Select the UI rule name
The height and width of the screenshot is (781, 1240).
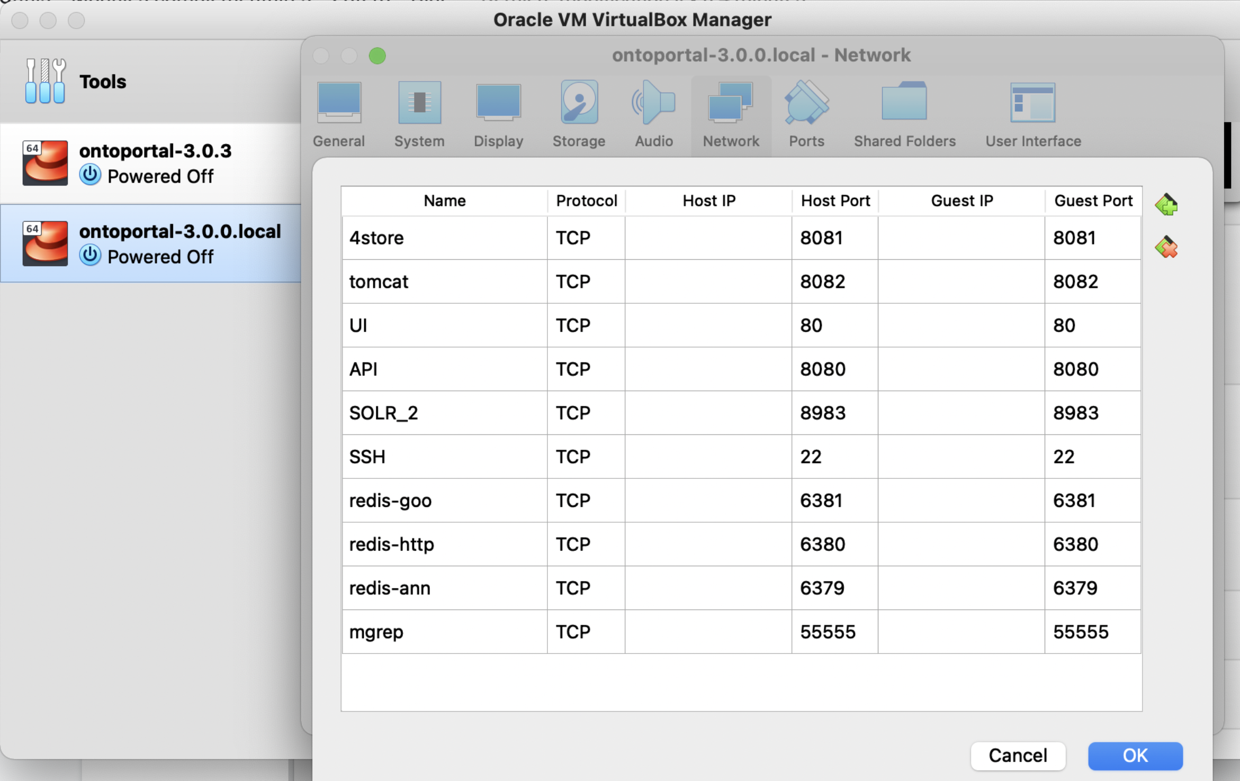(444, 325)
